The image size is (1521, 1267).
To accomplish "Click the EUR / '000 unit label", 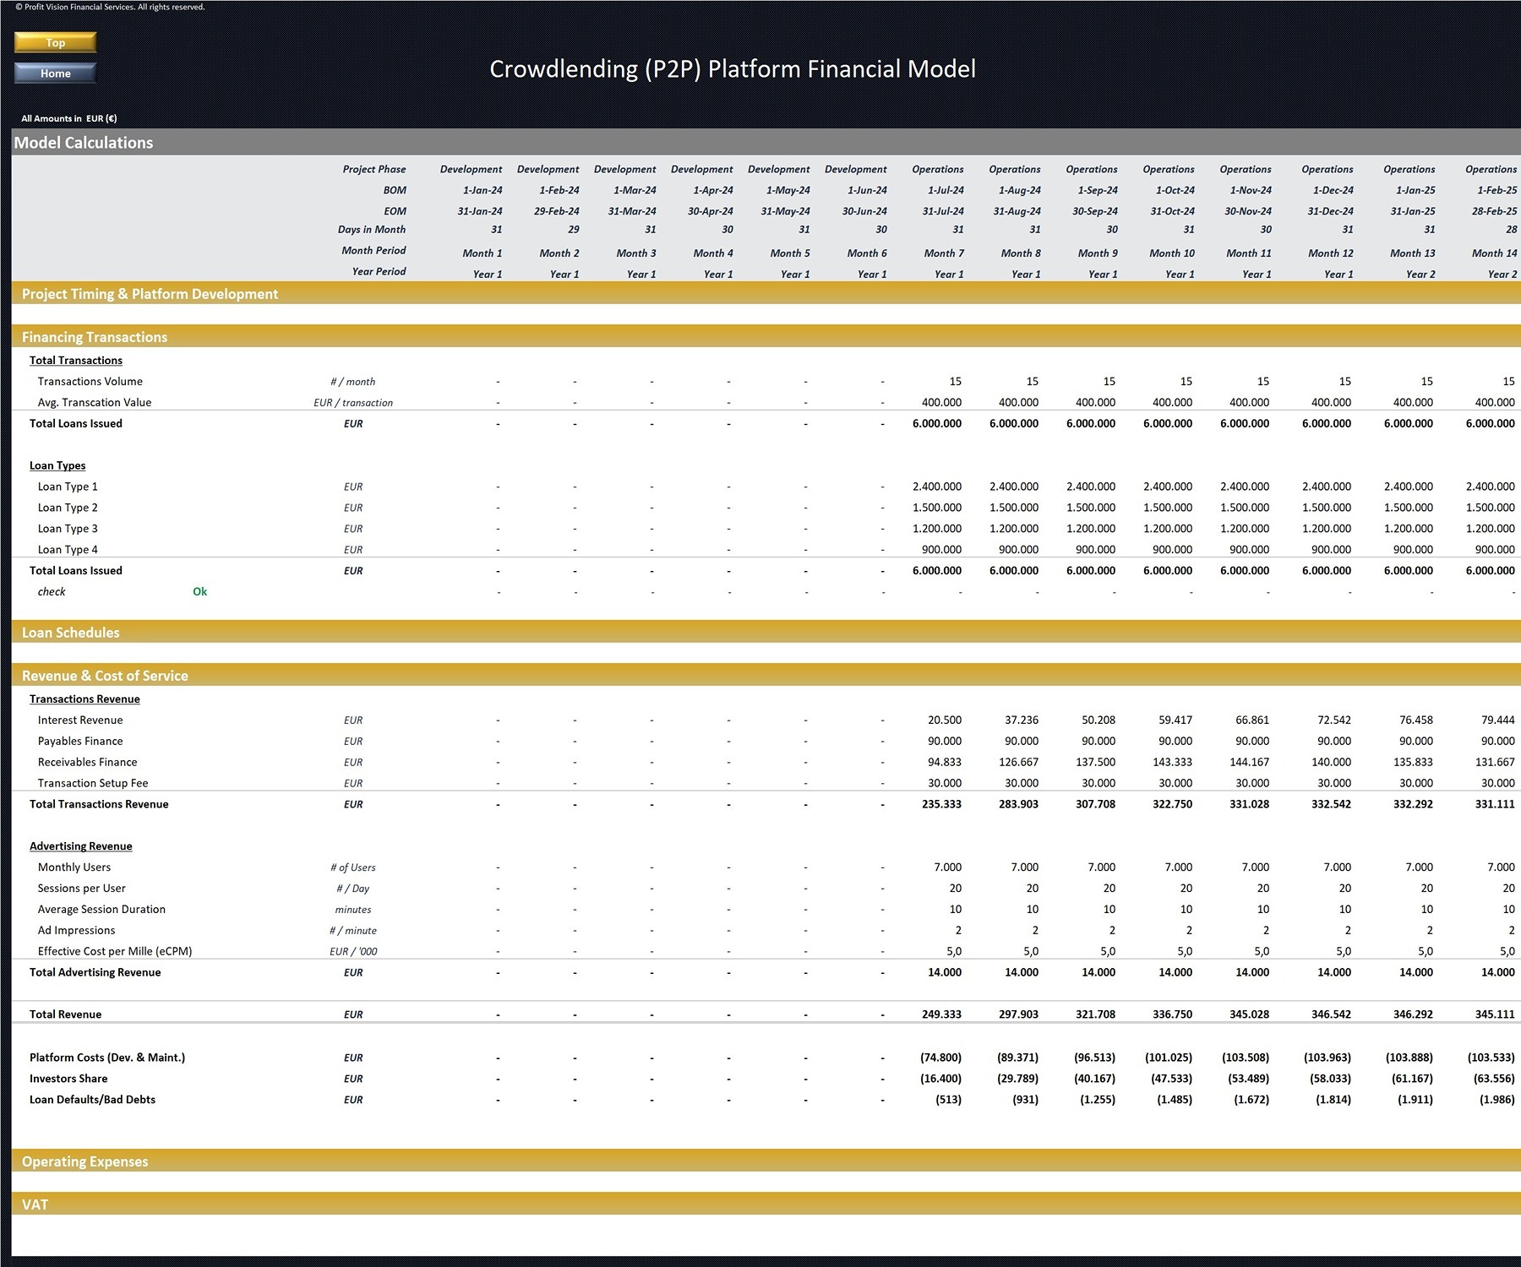I will [353, 952].
